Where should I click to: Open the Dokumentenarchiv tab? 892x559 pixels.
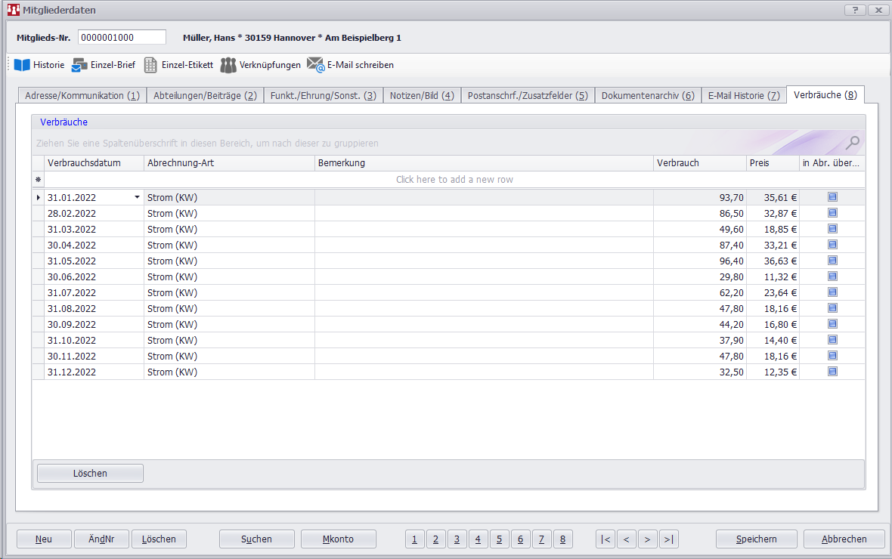click(647, 96)
